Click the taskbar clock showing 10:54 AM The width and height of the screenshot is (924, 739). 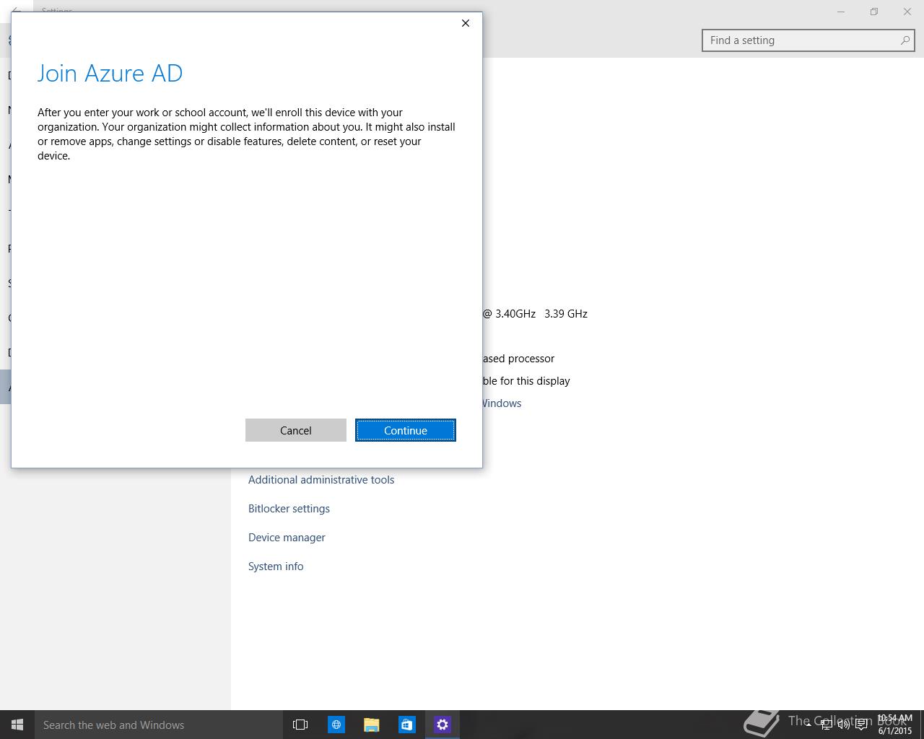(895, 725)
